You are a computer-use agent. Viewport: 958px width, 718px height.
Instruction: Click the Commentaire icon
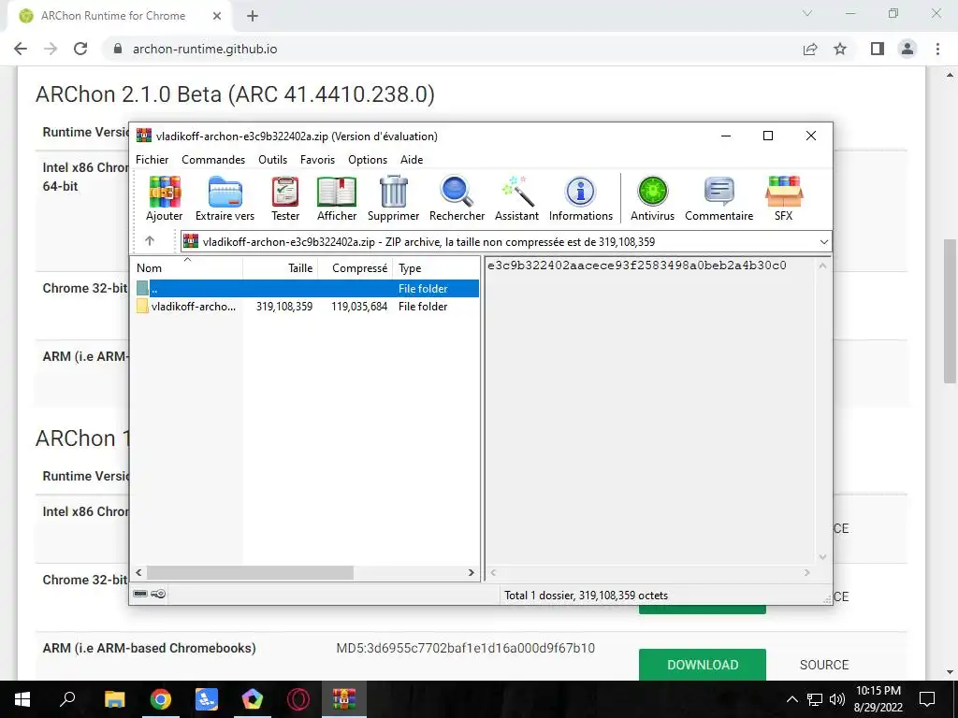point(719,198)
